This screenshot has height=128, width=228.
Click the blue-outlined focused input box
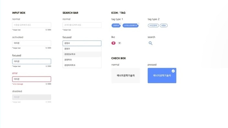pos(32,61)
